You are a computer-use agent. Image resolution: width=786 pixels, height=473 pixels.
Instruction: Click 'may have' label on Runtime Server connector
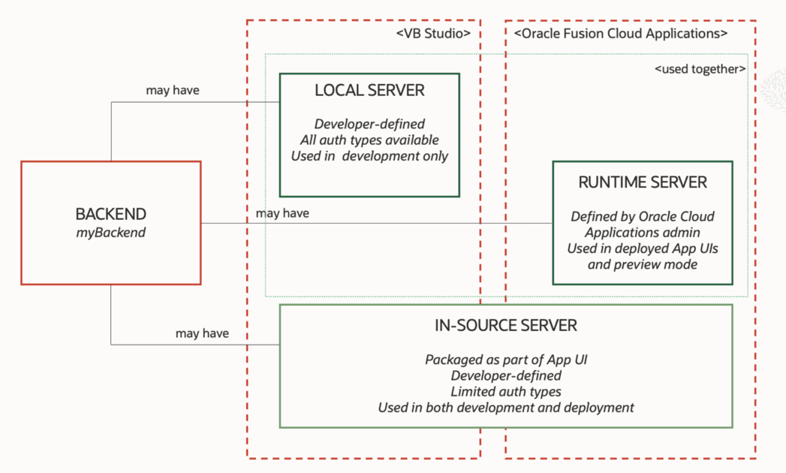[x=282, y=213]
